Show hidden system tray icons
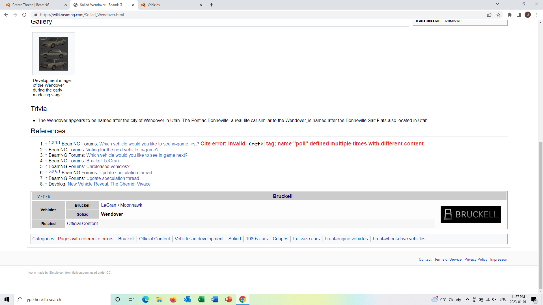Image resolution: width=543 pixels, height=305 pixels. [x=467, y=299]
